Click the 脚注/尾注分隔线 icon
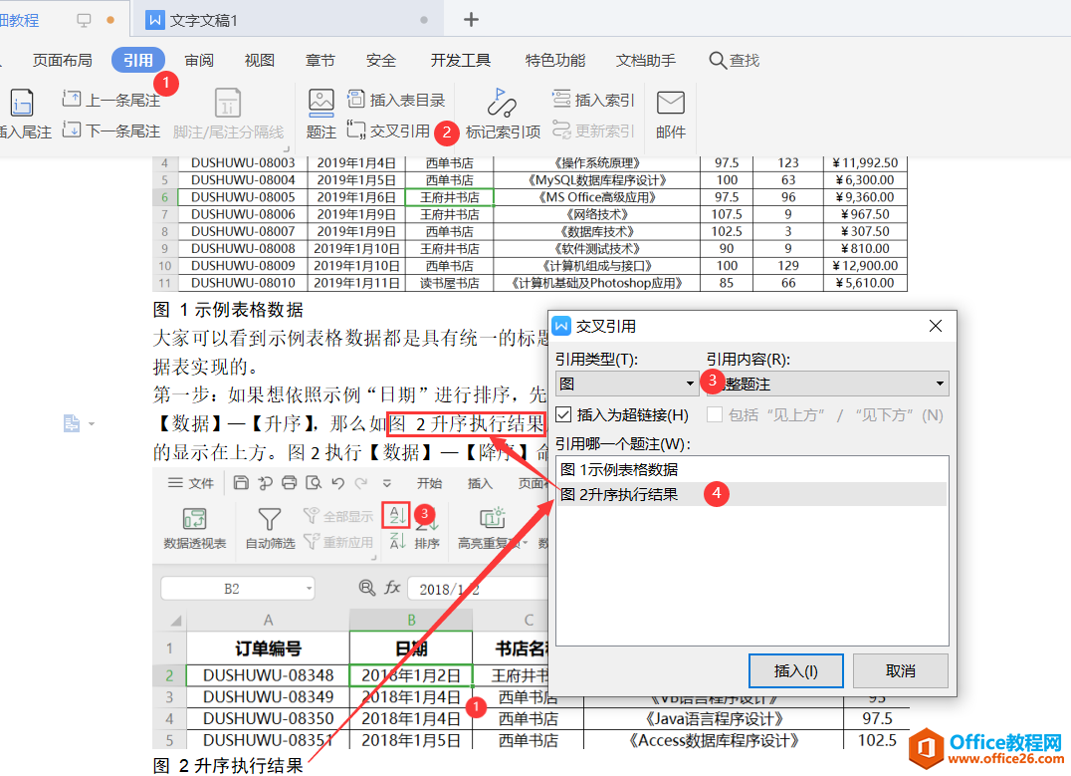 228,104
